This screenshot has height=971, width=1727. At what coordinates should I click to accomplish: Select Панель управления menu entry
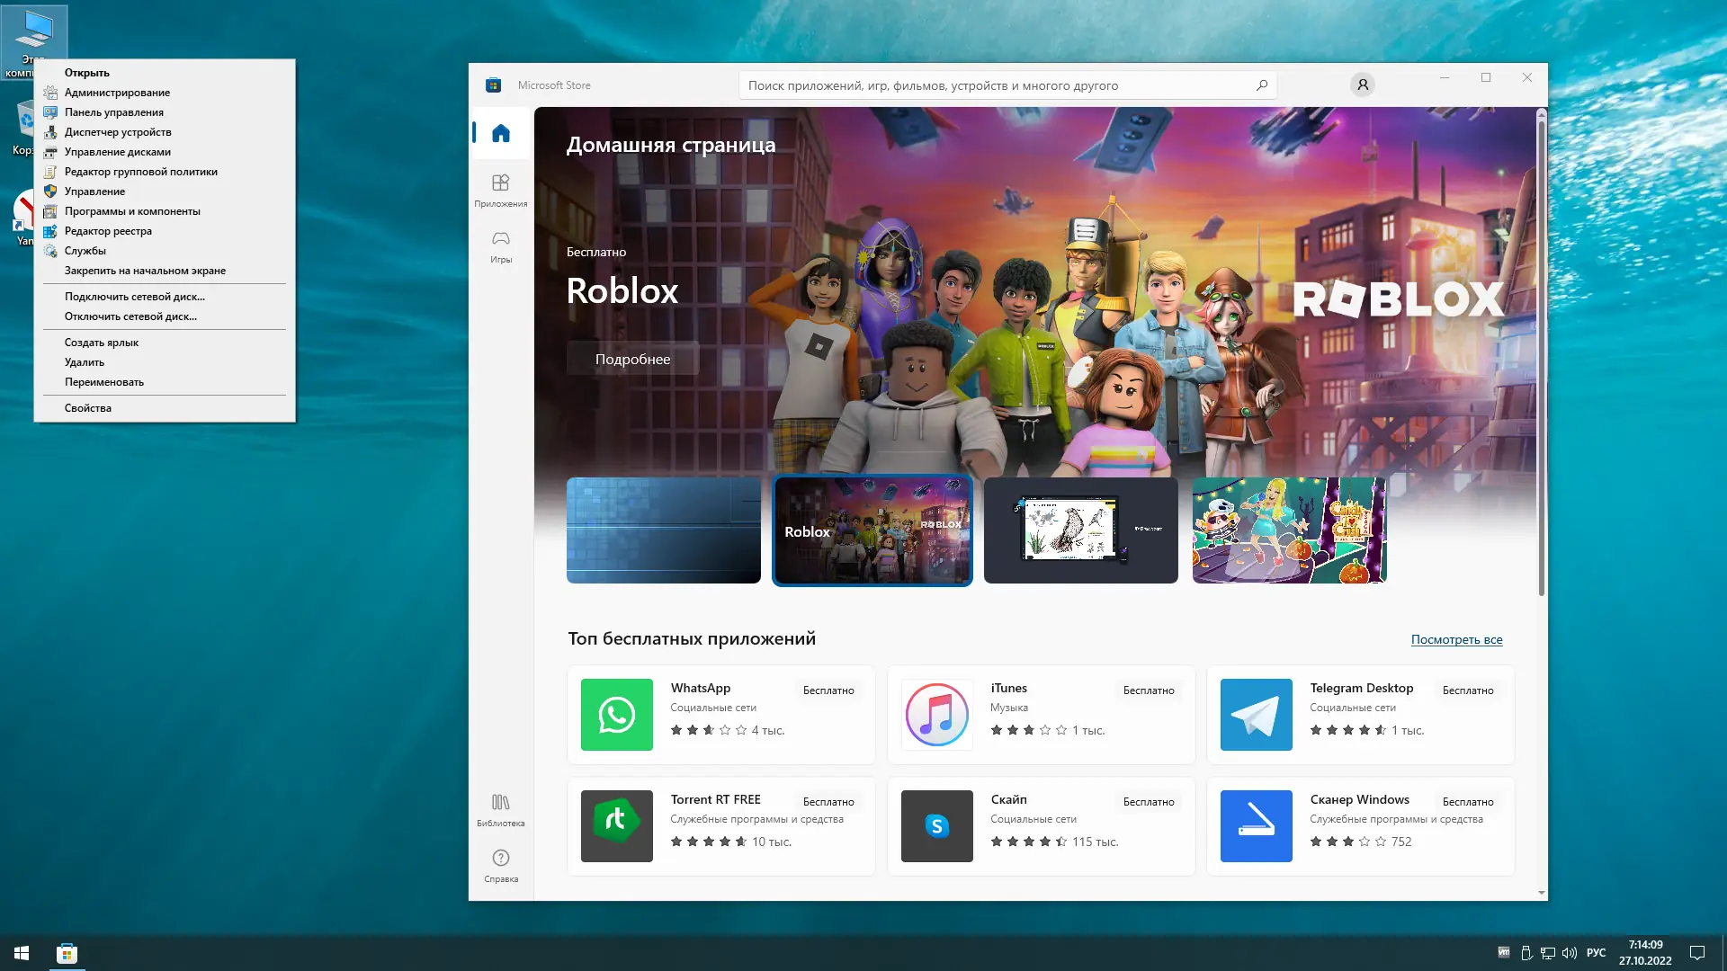(x=114, y=112)
